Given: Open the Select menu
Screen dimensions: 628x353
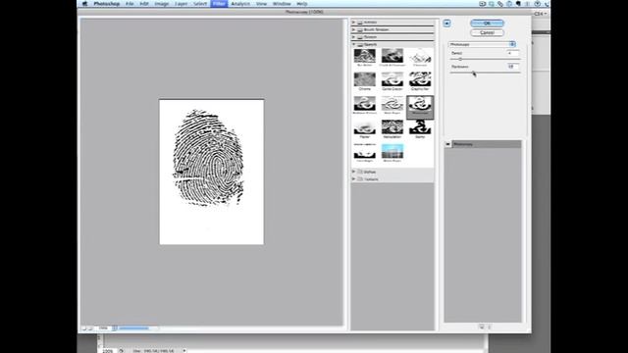Looking at the screenshot, I should coord(200,4).
